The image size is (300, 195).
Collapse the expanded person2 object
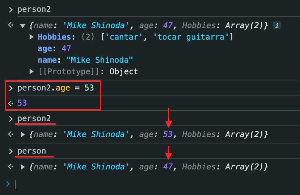23,26
